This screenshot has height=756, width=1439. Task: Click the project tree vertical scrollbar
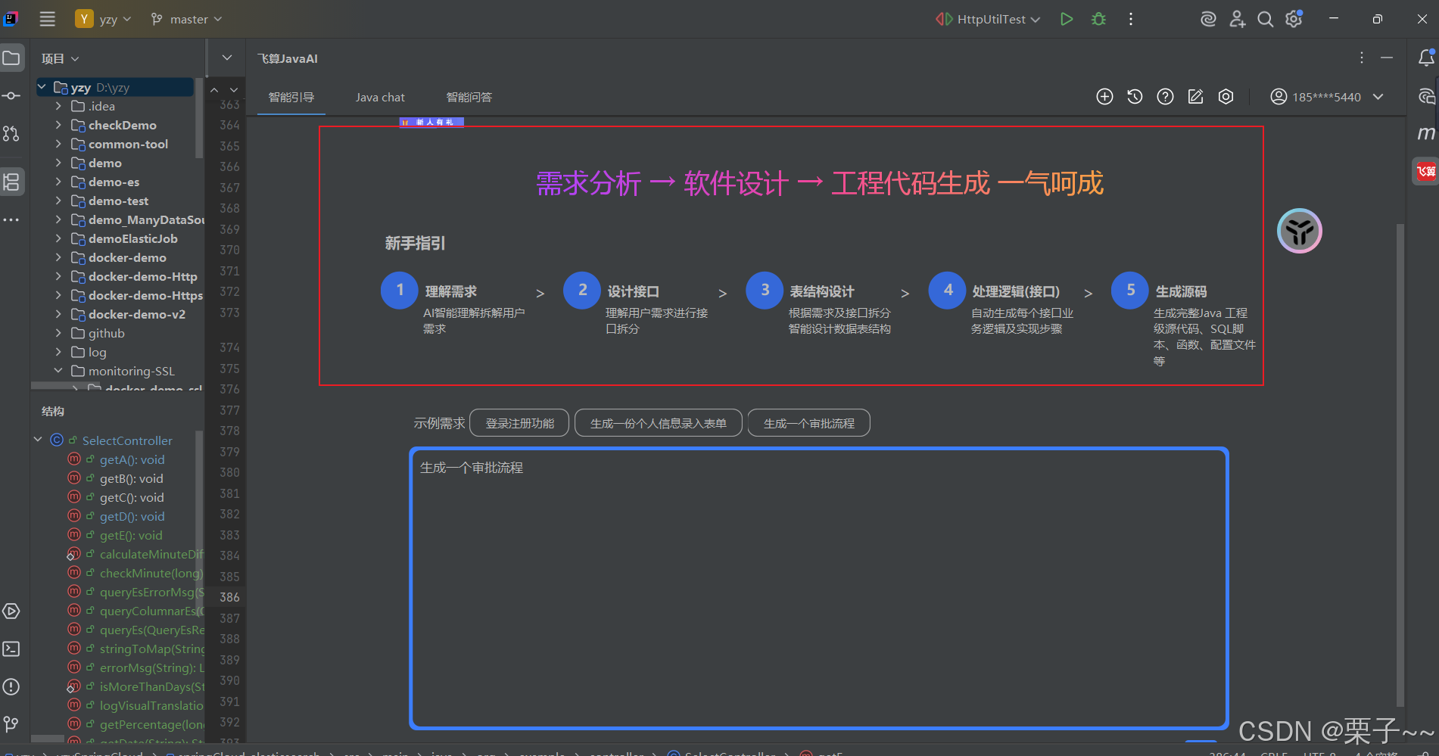pyautogui.click(x=199, y=117)
